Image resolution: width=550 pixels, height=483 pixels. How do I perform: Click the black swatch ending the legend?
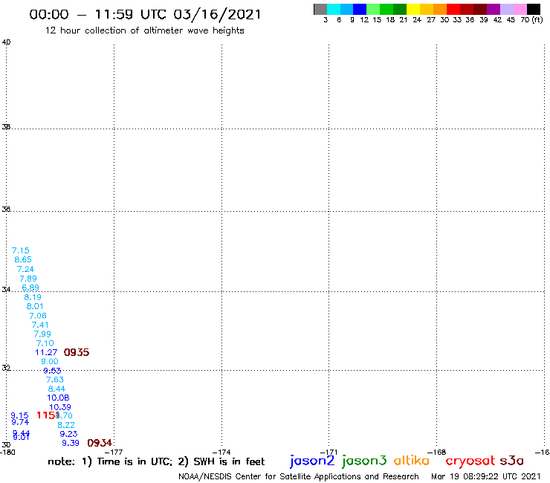click(x=534, y=10)
